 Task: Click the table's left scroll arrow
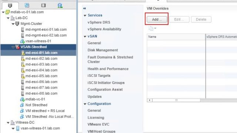[x=150, y=100]
